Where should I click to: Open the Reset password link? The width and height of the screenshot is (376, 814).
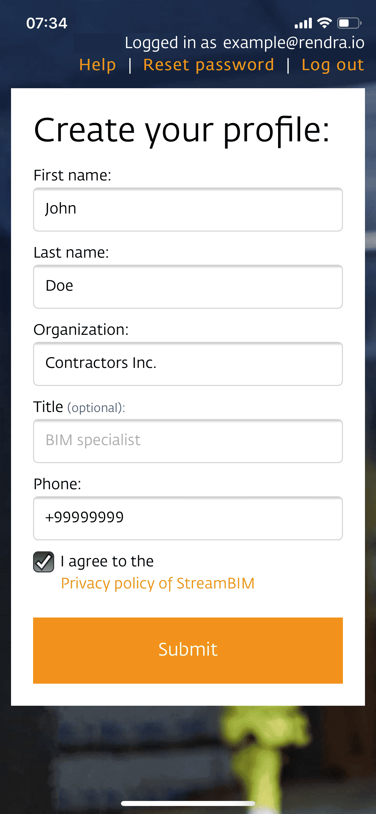tap(209, 64)
